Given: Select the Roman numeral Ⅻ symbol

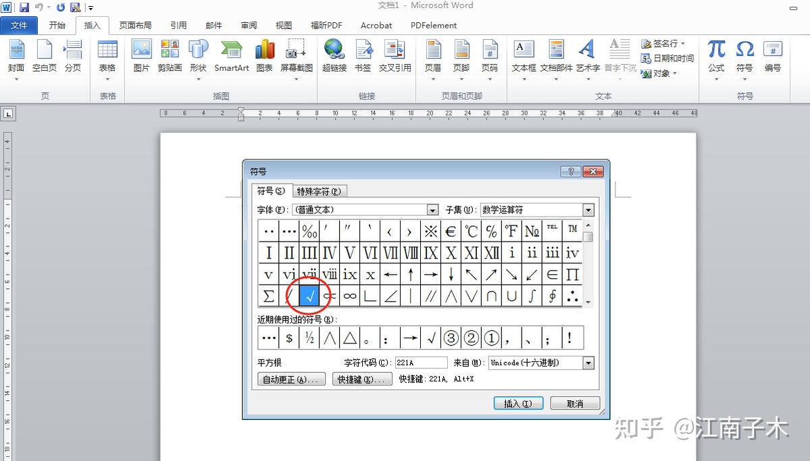Looking at the screenshot, I should pyautogui.click(x=491, y=252).
